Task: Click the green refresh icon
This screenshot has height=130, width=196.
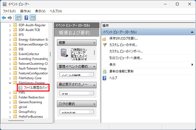Action: tap(105, 72)
